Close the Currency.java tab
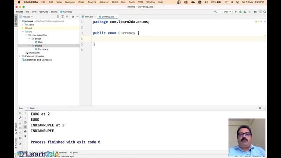Viewport: 281px width, 158px height. coord(116,17)
